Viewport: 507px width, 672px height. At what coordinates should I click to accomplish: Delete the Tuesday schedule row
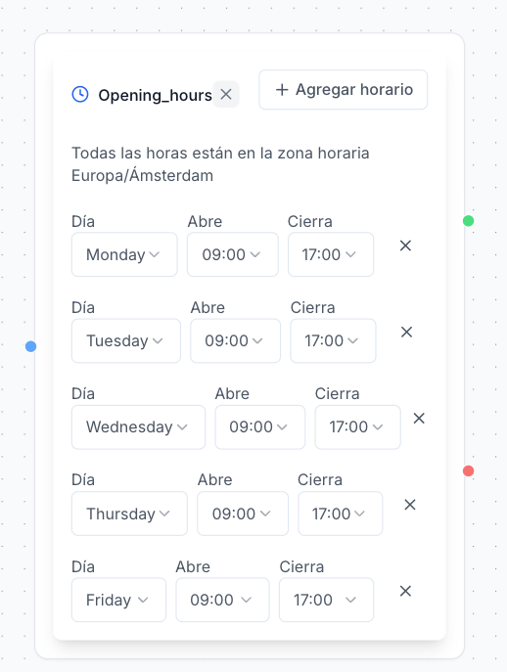click(x=406, y=332)
